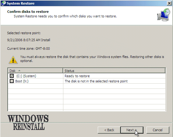This screenshot has width=173, height=137.
Task: Close the System Restore window
Action: coord(169,3)
